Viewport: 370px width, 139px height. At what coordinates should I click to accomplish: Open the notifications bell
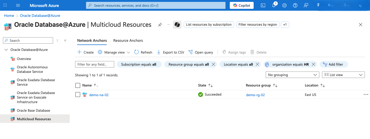pos(274,5)
